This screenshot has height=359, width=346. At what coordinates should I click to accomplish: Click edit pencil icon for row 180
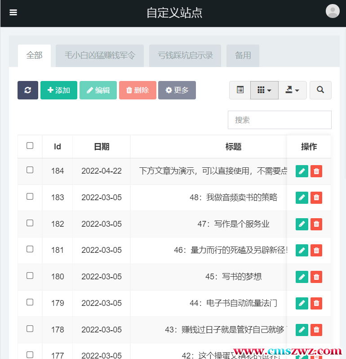tap(302, 277)
